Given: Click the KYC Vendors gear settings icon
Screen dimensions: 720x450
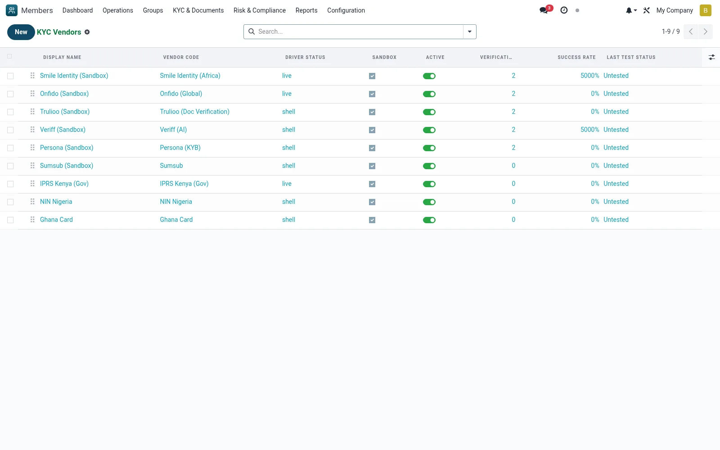Looking at the screenshot, I should pos(87,32).
